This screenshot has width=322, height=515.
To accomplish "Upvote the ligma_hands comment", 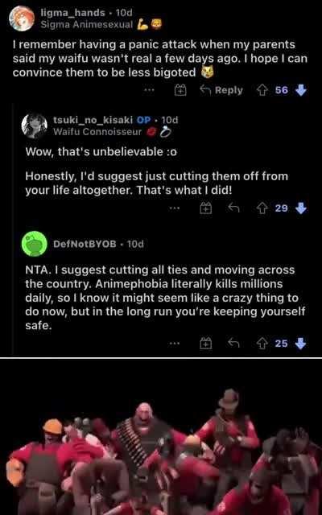I will [262, 90].
